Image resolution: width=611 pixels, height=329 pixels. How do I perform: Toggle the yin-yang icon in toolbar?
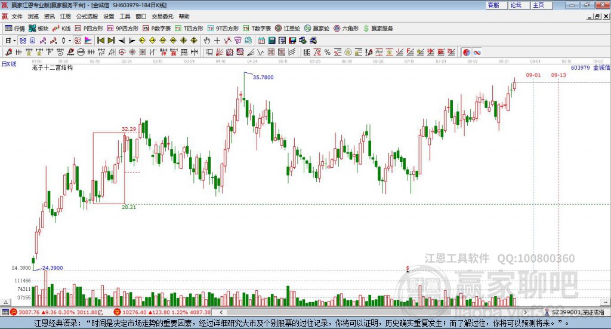(x=467, y=52)
